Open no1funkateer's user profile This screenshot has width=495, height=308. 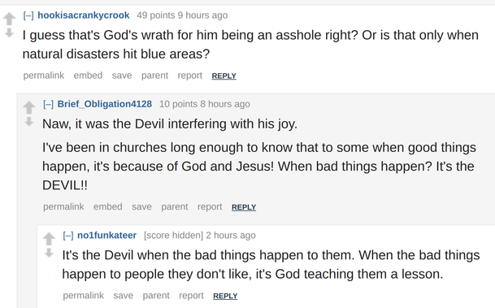point(107,235)
